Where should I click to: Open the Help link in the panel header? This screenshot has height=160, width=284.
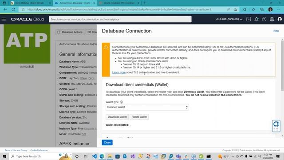click(x=276, y=31)
